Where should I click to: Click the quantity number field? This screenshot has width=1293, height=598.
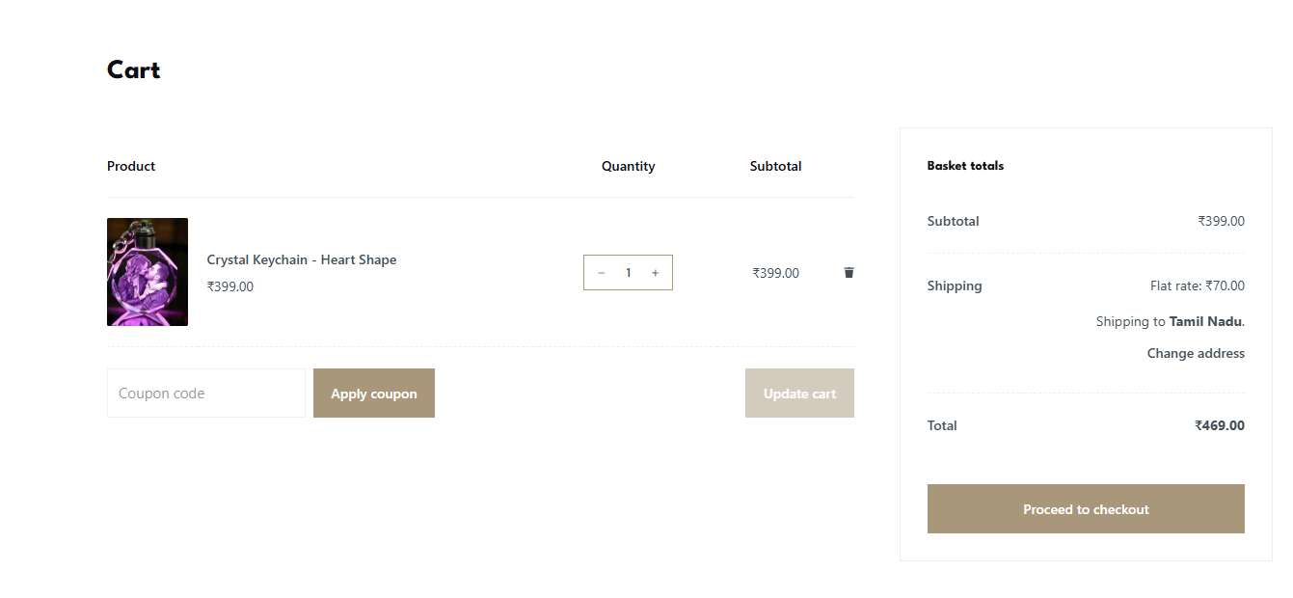(x=628, y=273)
